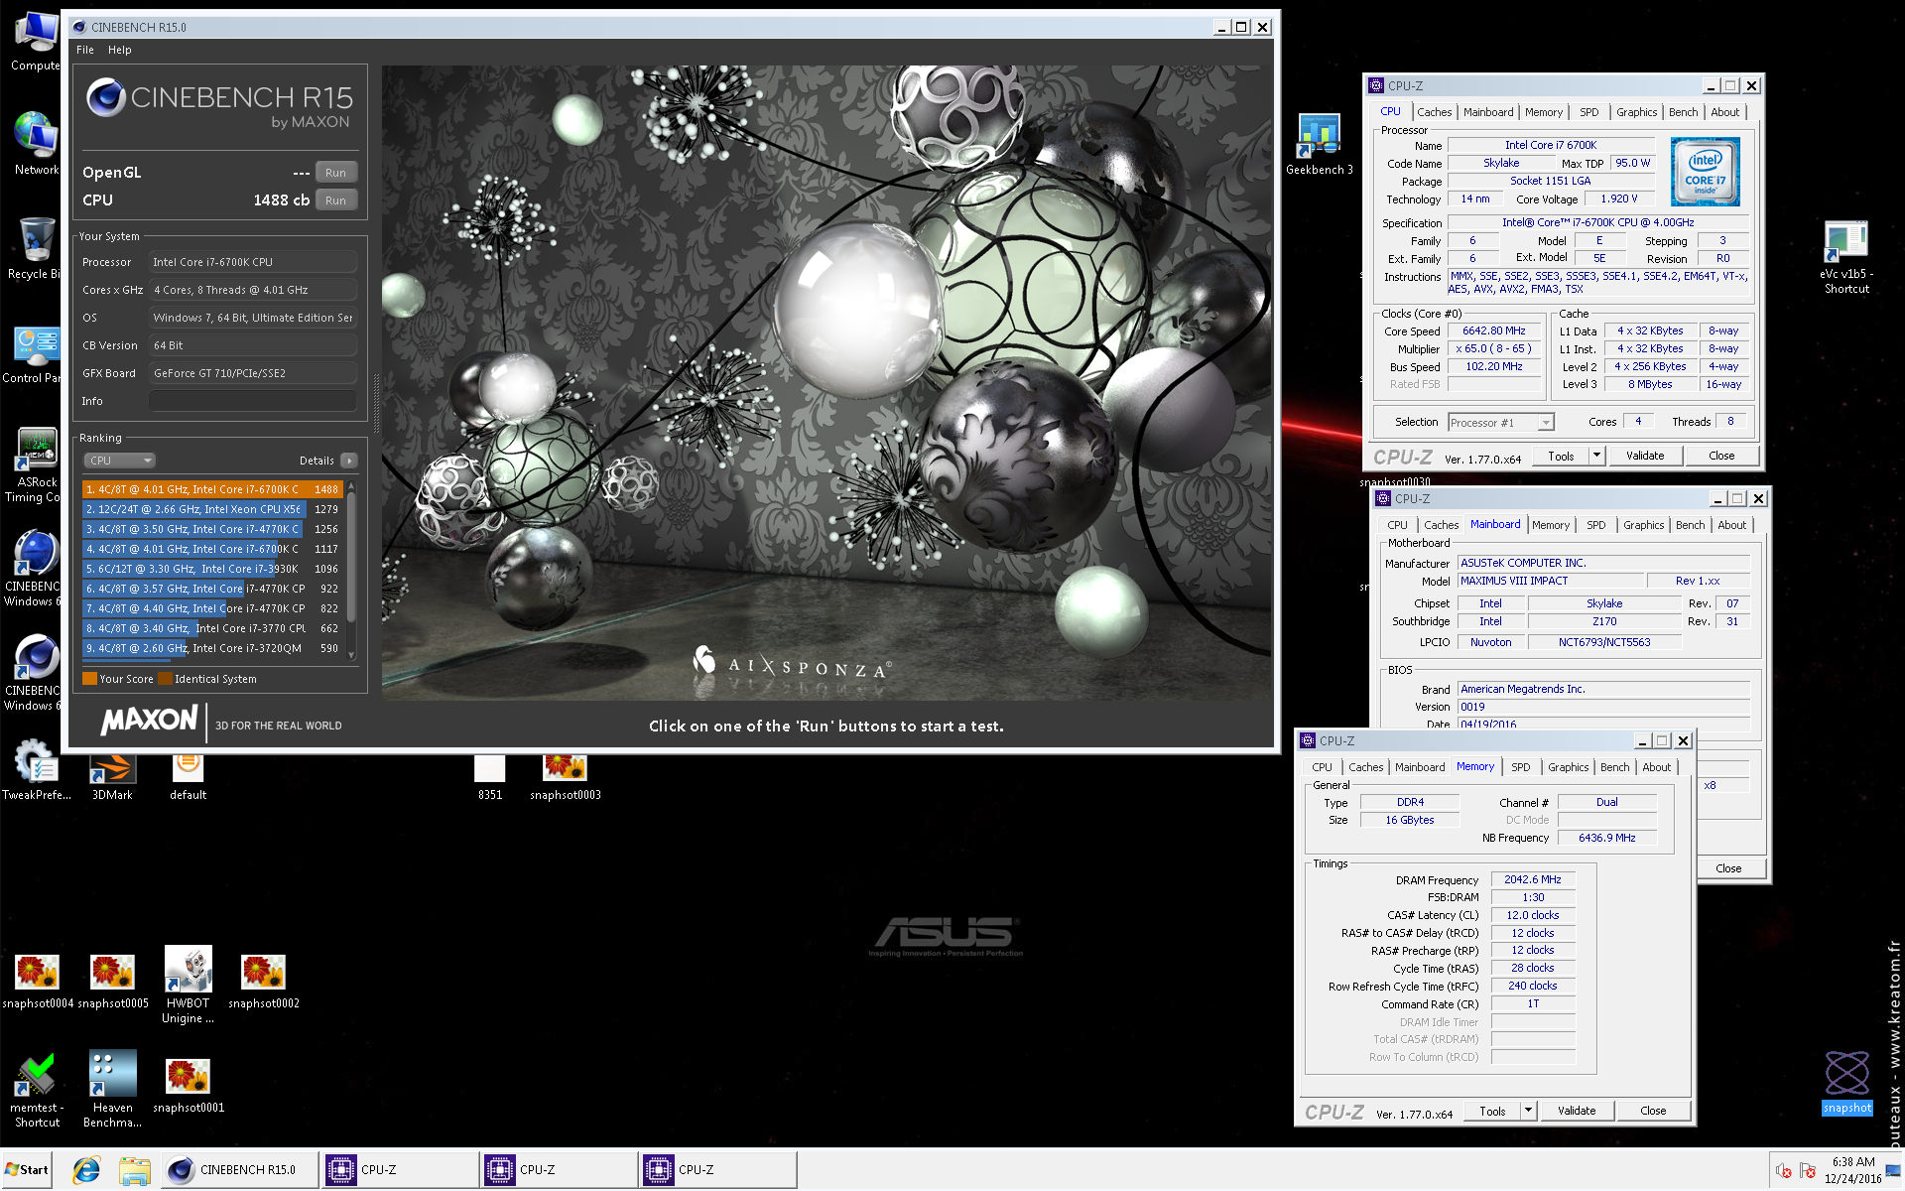Open the 3DMark desktop shortcut
Screen dimensions: 1905x1191
(x=112, y=778)
